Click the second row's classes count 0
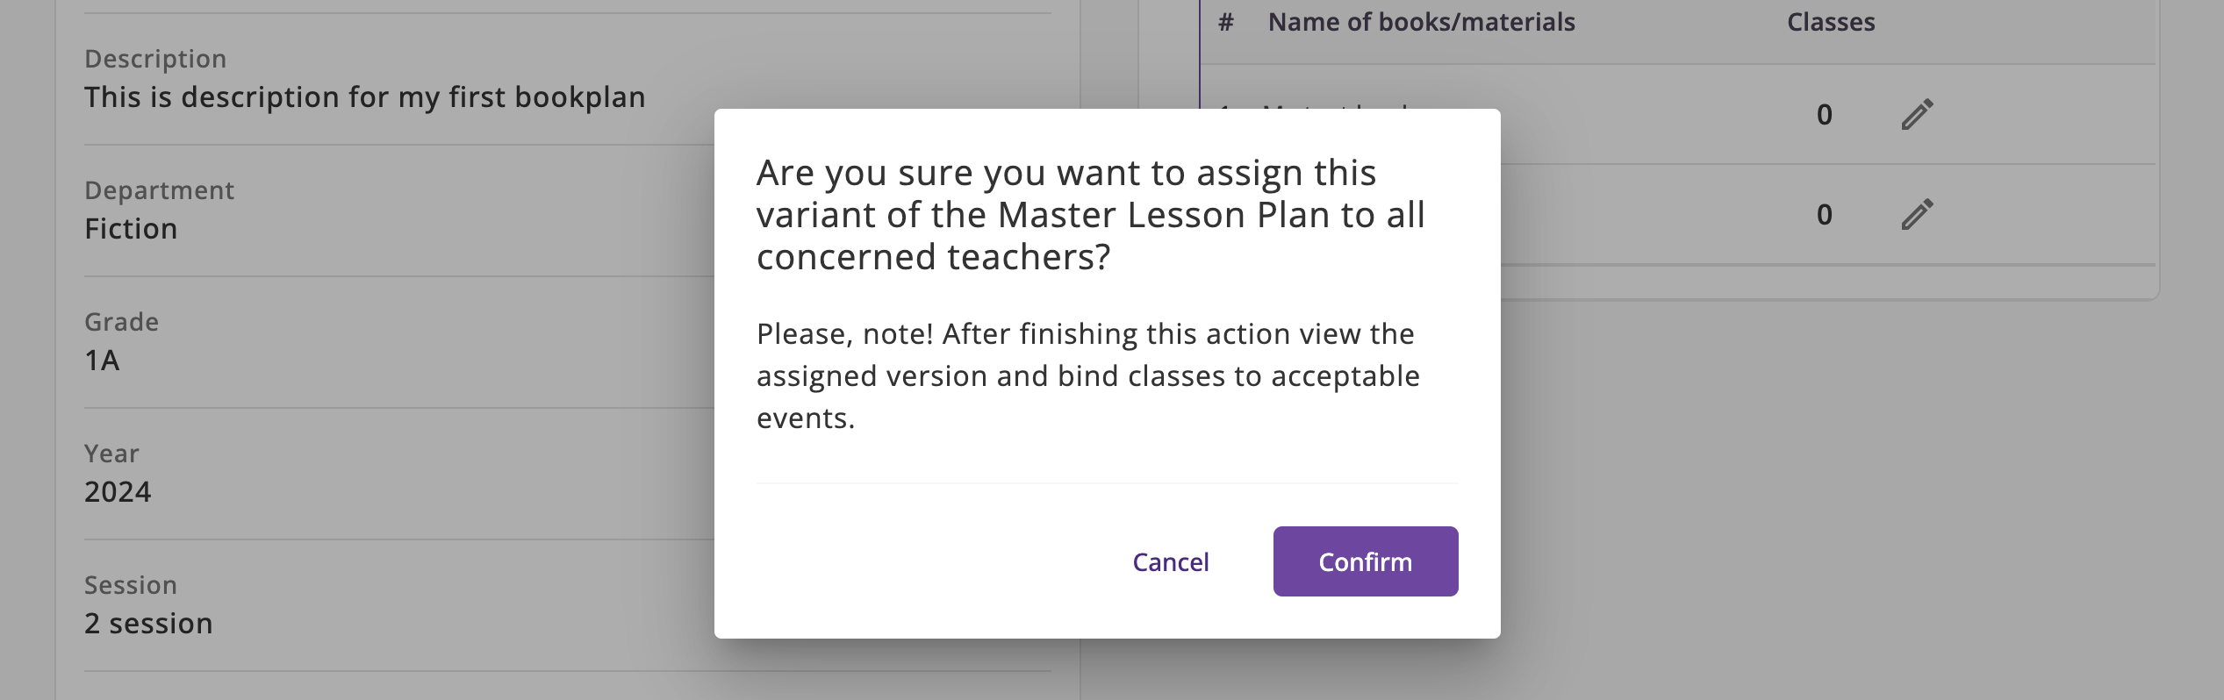This screenshot has height=700, width=2224. click(x=1825, y=215)
